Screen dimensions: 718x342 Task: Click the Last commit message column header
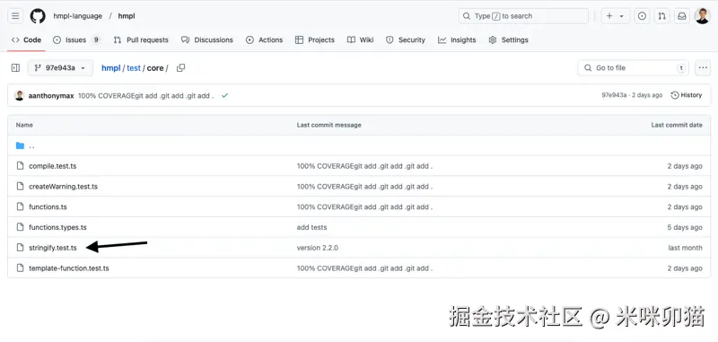(x=328, y=125)
